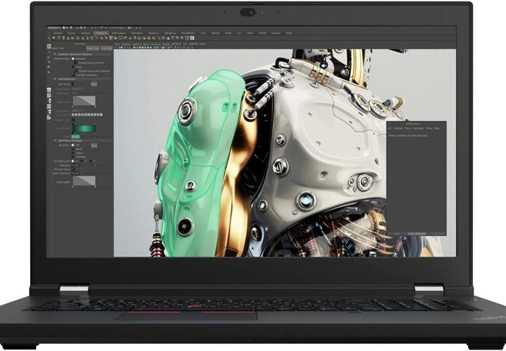Click Reset button in Symmetry Settings section
This screenshot has height=351, width=506.
94,145
